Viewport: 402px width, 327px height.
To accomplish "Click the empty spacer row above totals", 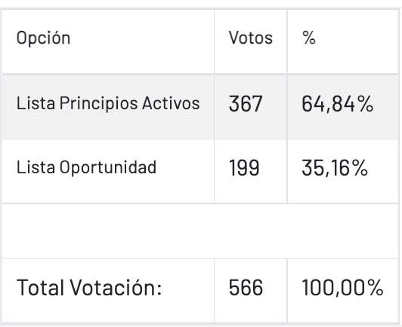I will click(x=200, y=231).
